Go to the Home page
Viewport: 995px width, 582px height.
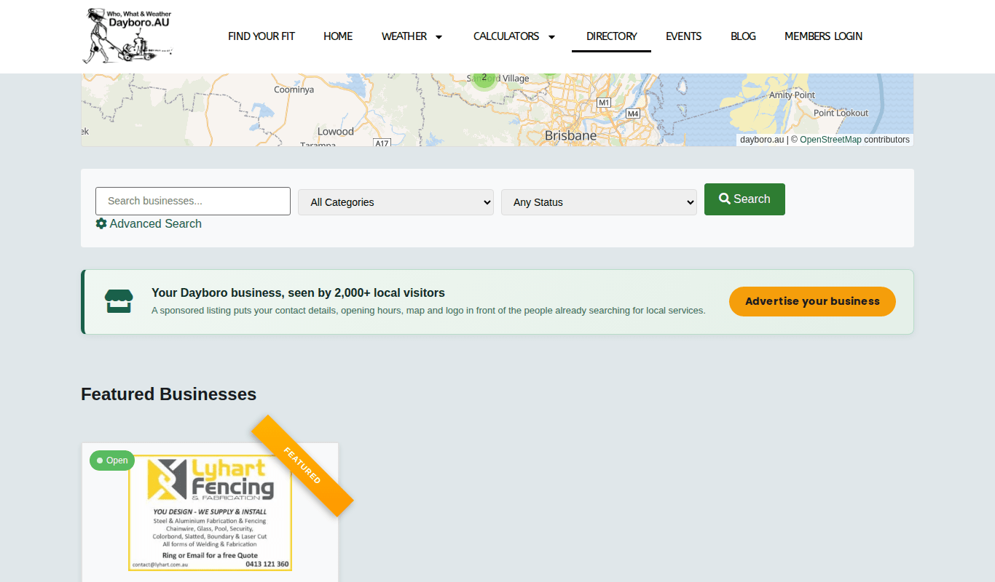pyautogui.click(x=338, y=36)
